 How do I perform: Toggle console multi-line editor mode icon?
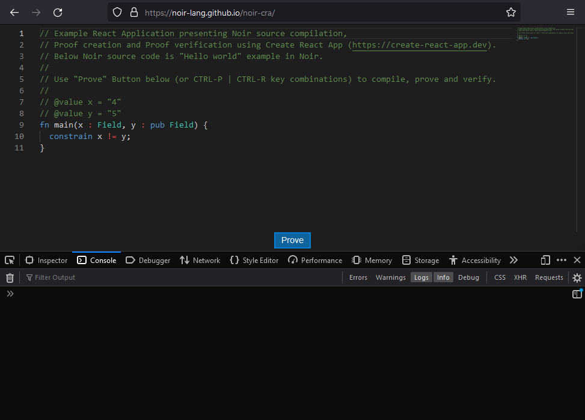(x=577, y=294)
